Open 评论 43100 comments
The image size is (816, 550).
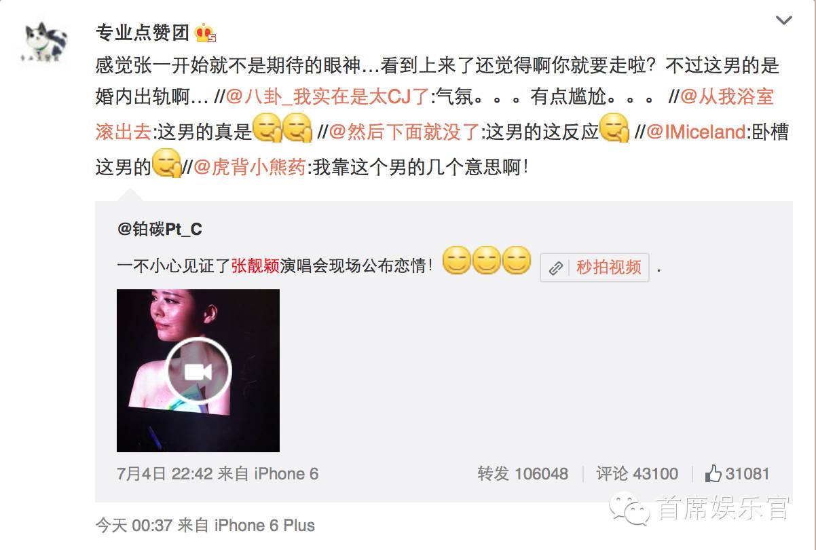(637, 474)
